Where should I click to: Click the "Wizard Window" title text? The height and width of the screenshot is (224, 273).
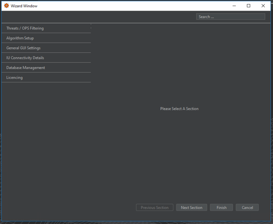coord(24,6)
